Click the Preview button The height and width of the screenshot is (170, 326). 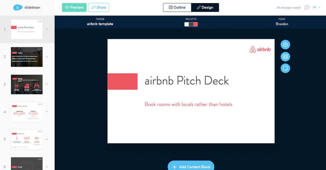coord(74,7)
